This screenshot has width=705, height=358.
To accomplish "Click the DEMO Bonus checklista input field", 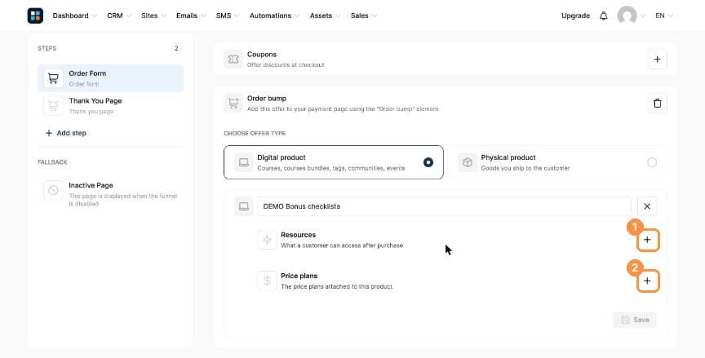I will pos(444,206).
